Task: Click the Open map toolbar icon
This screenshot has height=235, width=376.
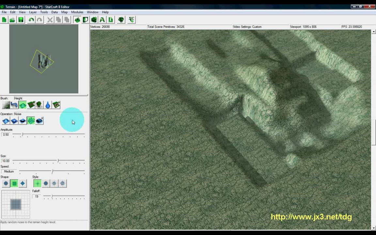Action: [x=12, y=20]
